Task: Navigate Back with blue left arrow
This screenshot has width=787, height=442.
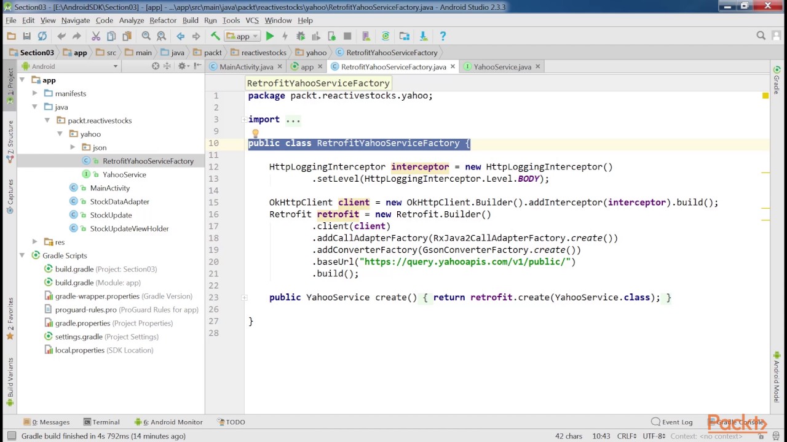Action: click(x=180, y=36)
